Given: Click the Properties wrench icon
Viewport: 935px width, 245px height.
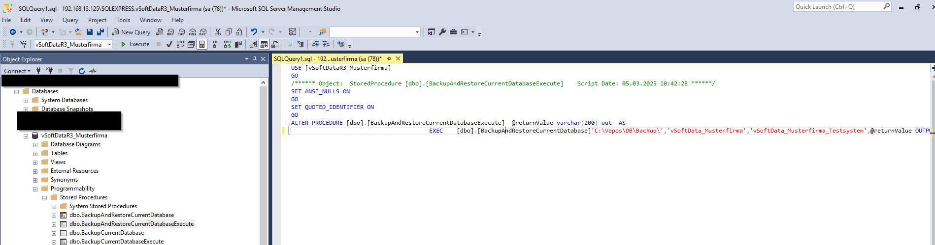Looking at the screenshot, I should [x=442, y=32].
